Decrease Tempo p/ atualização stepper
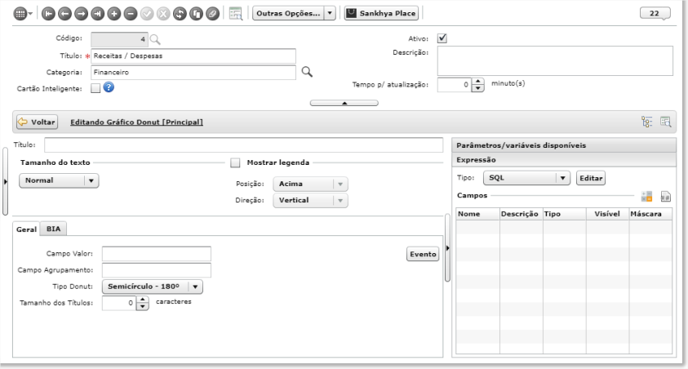 477,88
